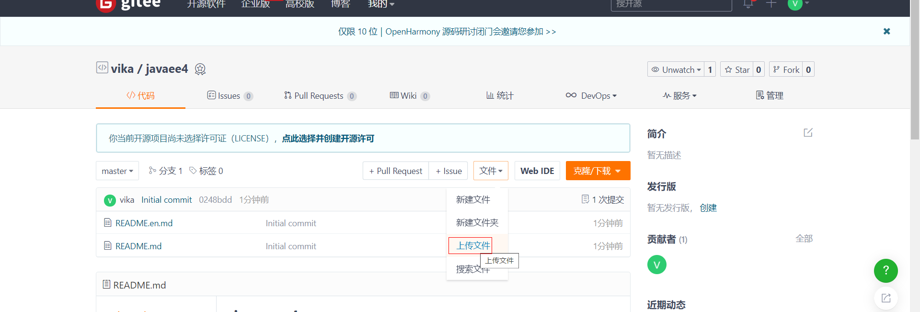The image size is (920, 312).
Task: Open the README.en.md file
Action: pos(144,223)
